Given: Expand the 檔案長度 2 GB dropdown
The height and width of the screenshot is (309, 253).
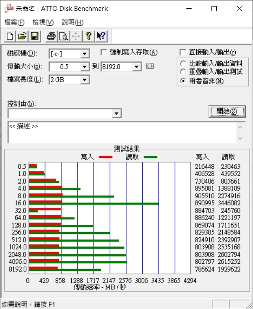Looking at the screenshot, I should click(85, 80).
